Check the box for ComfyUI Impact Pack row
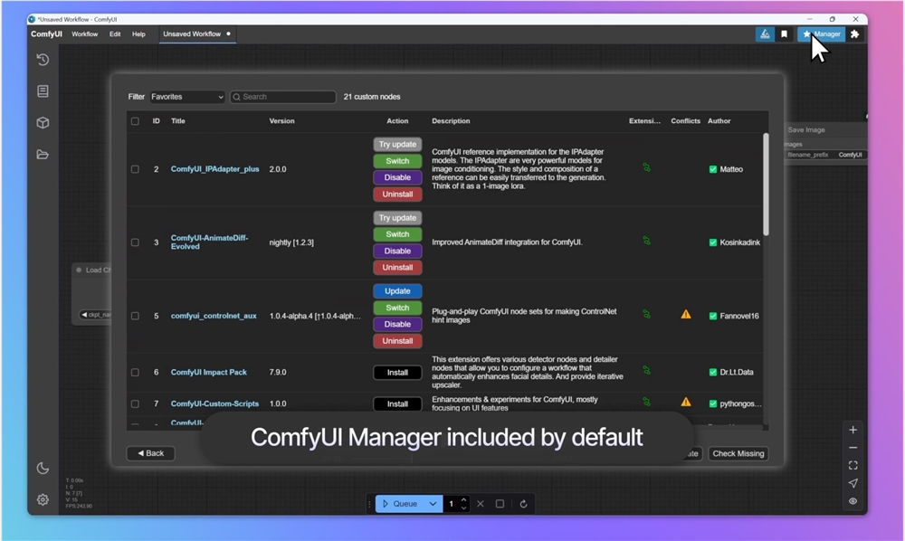 point(135,372)
